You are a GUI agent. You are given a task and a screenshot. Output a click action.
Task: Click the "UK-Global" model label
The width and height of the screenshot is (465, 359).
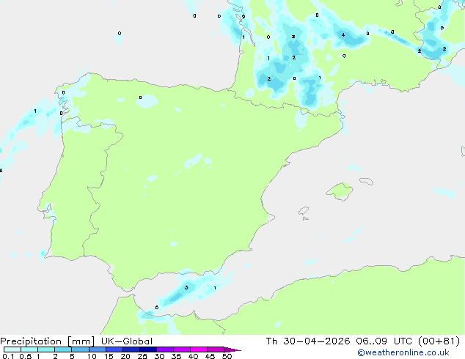pyautogui.click(x=127, y=341)
